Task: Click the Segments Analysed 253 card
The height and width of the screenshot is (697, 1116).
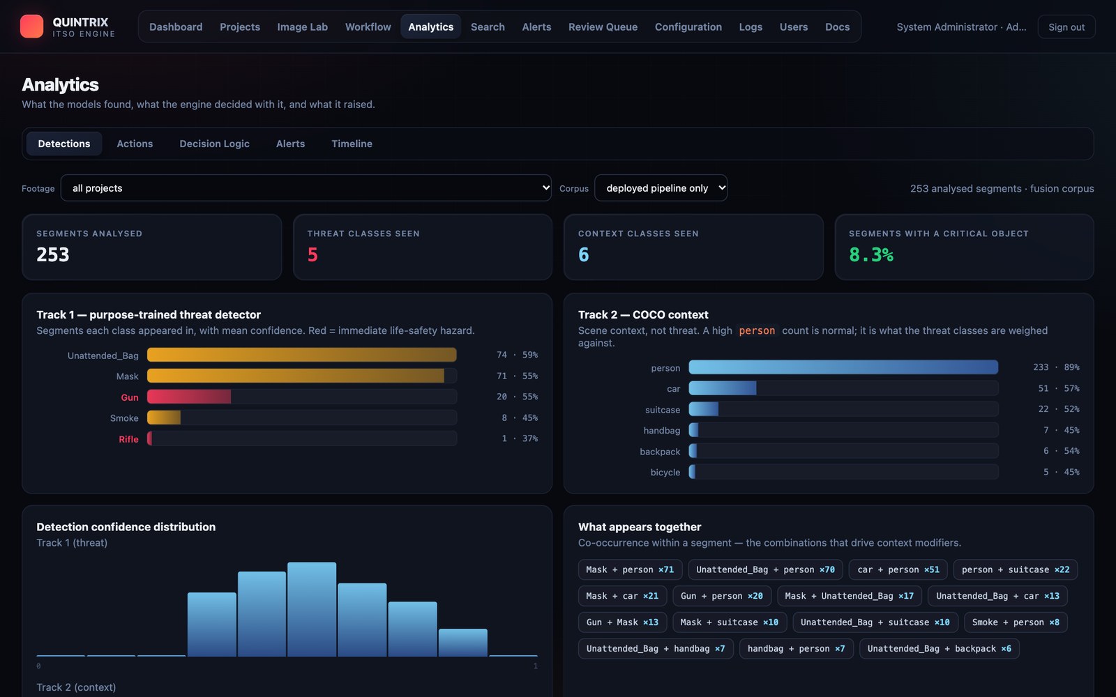Action: coord(151,247)
